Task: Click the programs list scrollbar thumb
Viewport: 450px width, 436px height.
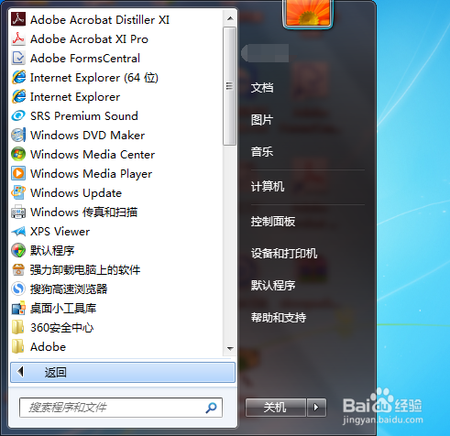Action: (230, 86)
